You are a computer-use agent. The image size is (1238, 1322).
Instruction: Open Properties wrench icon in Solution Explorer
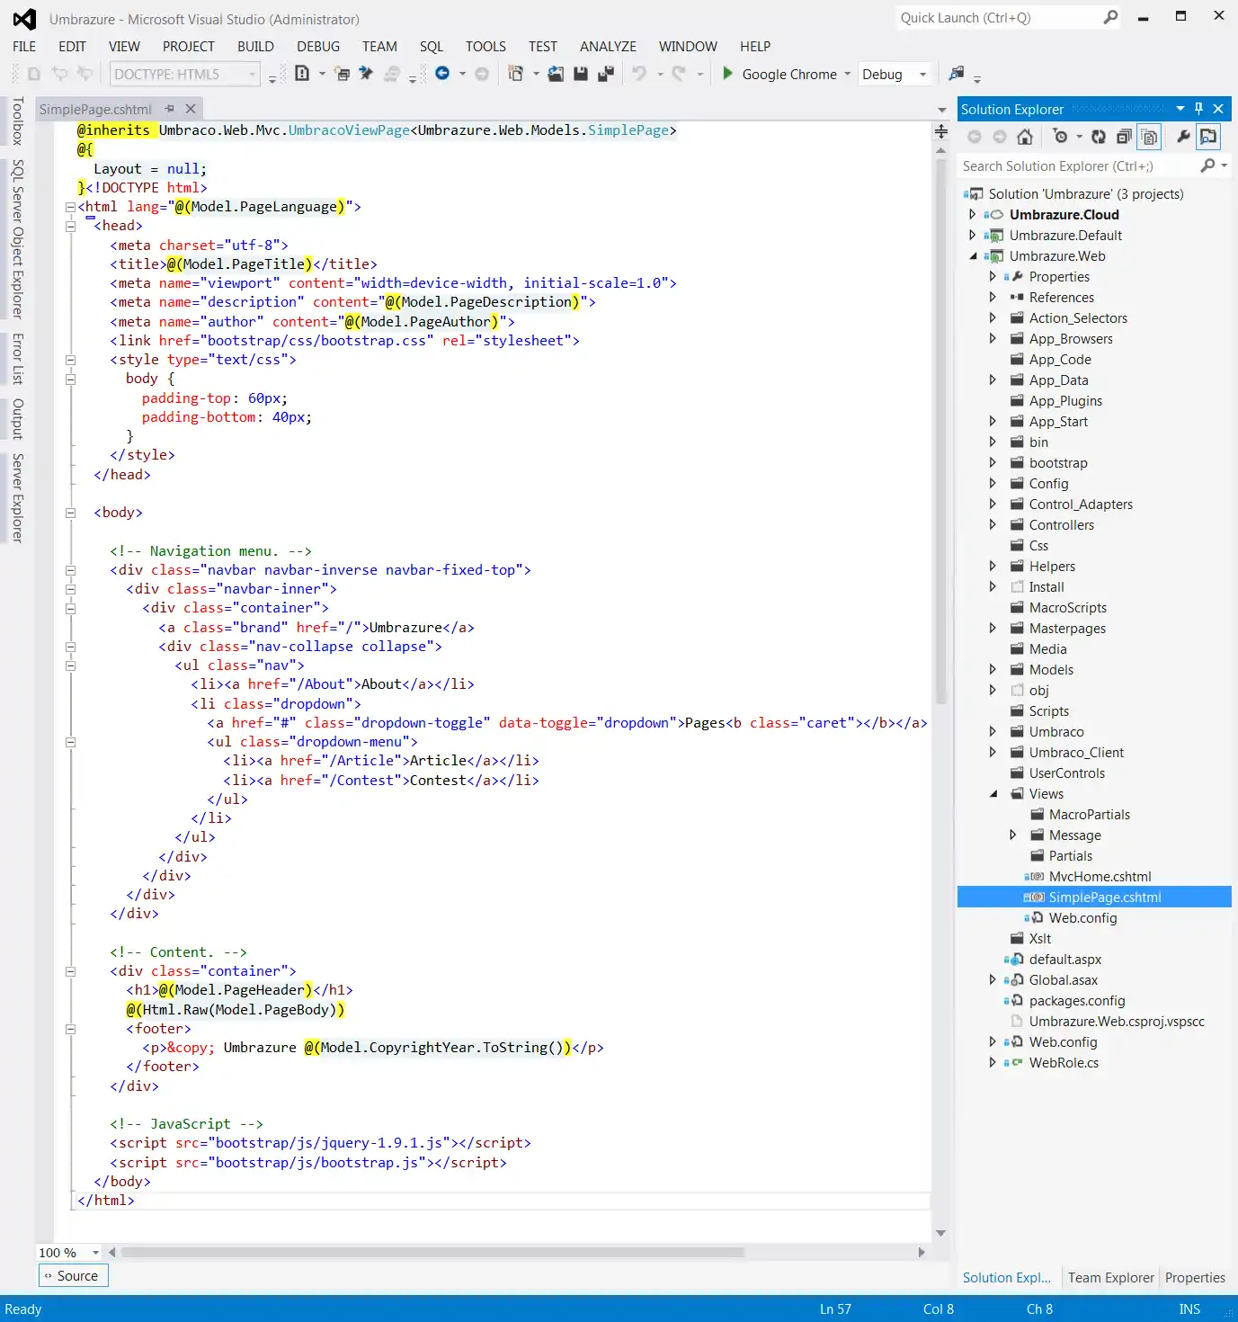[1183, 137]
